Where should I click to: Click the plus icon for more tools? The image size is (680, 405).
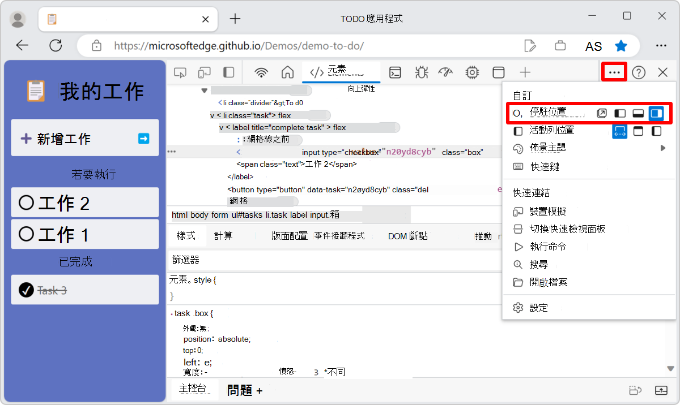[525, 72]
